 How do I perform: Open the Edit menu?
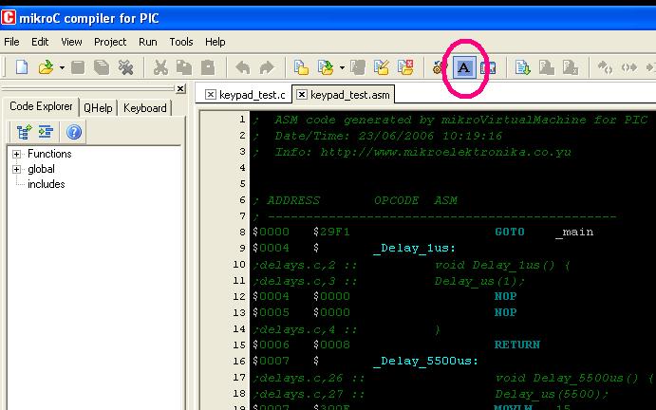[x=40, y=42]
